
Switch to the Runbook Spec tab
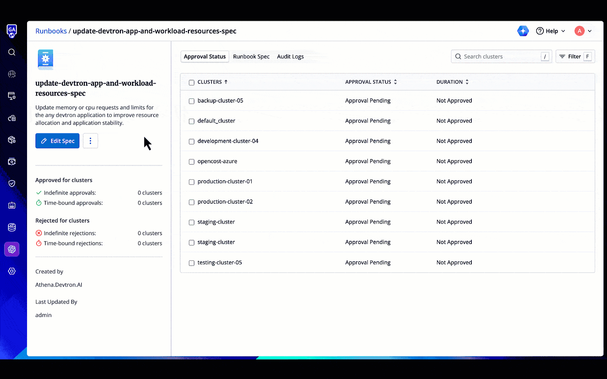click(251, 56)
